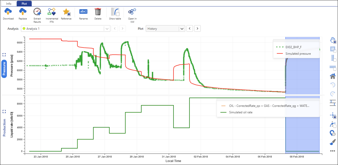Maximize the Pressure plot pane
Screen dimensions: 338x165
pyautogui.click(x=4, y=55)
